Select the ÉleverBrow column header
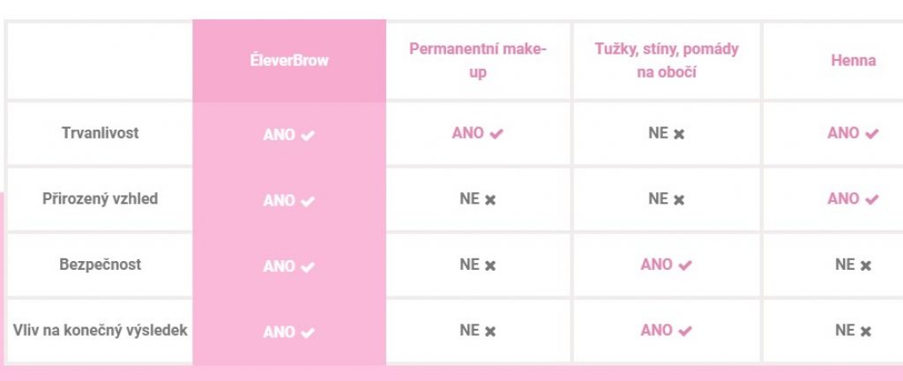 pyautogui.click(x=288, y=61)
